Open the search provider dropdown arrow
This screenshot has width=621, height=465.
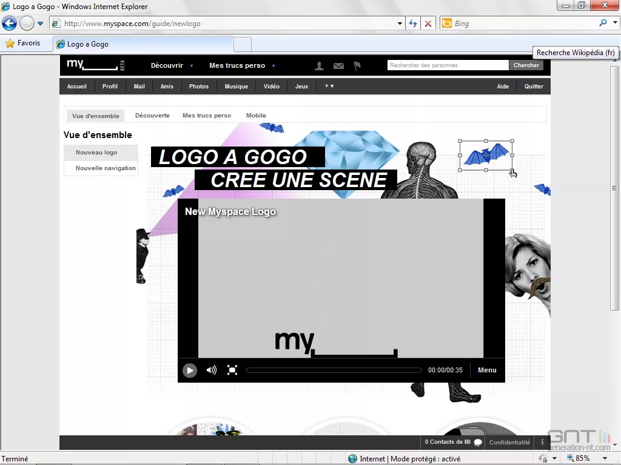(615, 23)
